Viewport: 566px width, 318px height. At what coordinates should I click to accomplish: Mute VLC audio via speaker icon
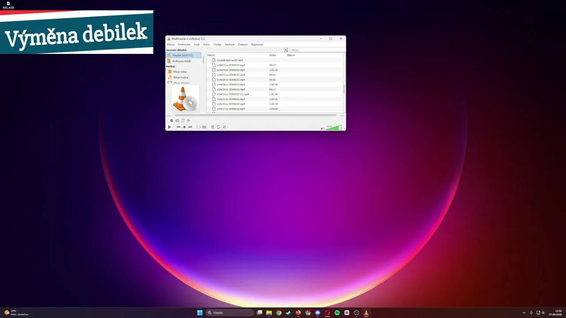coord(322,129)
